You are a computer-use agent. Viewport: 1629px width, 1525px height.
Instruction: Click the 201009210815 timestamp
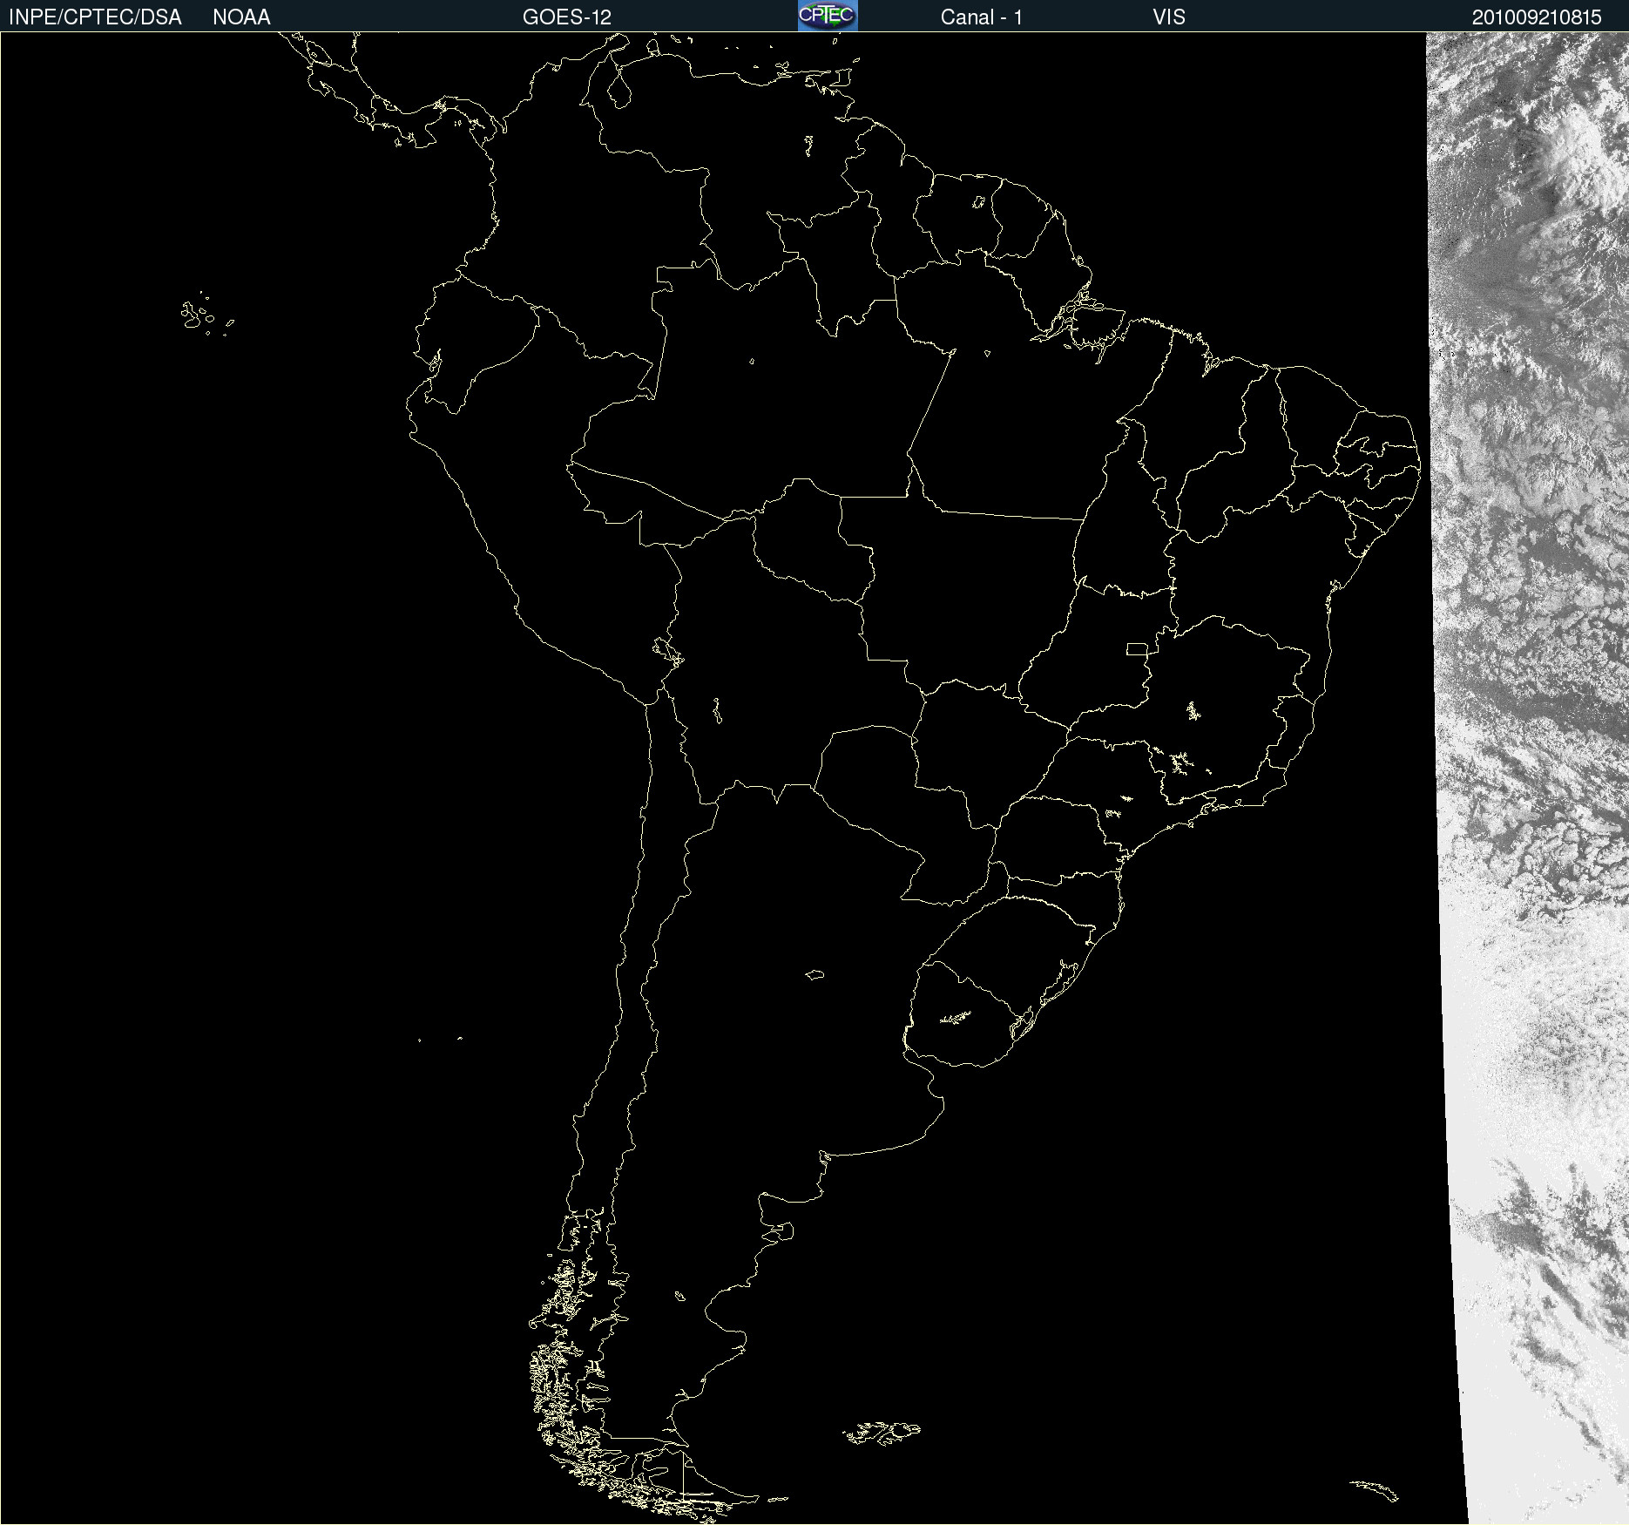(x=1537, y=17)
